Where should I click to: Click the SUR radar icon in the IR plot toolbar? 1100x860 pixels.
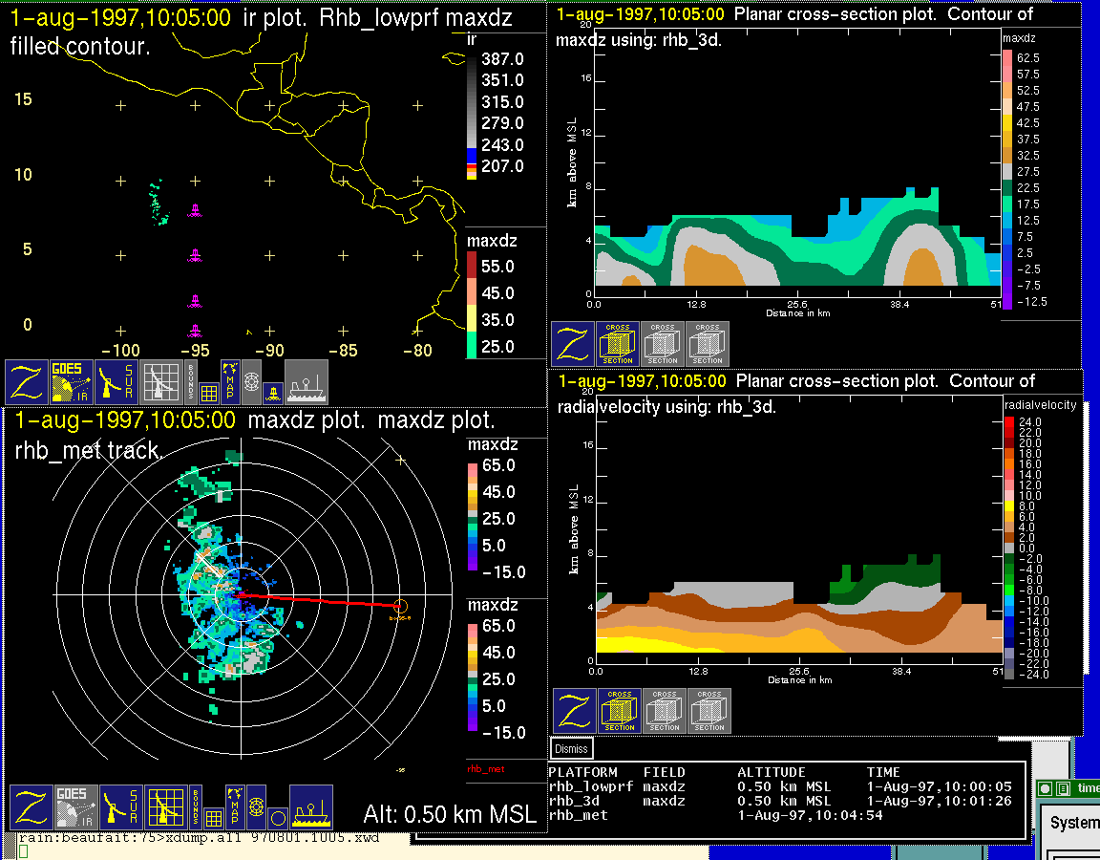tap(117, 382)
